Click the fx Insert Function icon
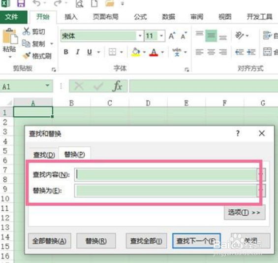The height and width of the screenshot is (263, 278). click(x=118, y=86)
